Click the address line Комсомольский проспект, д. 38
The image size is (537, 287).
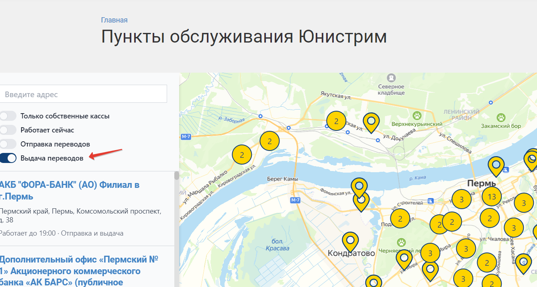[81, 216]
